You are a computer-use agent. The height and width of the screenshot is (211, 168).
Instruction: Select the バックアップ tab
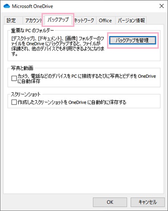[x=58, y=20]
